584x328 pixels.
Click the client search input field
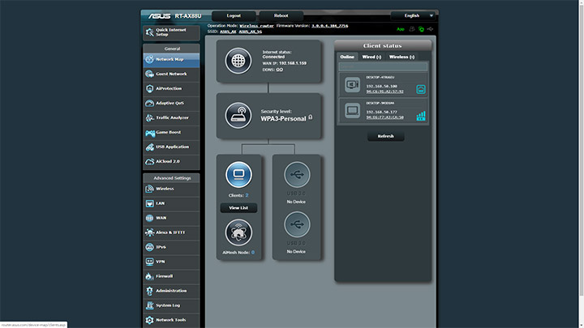(383, 67)
